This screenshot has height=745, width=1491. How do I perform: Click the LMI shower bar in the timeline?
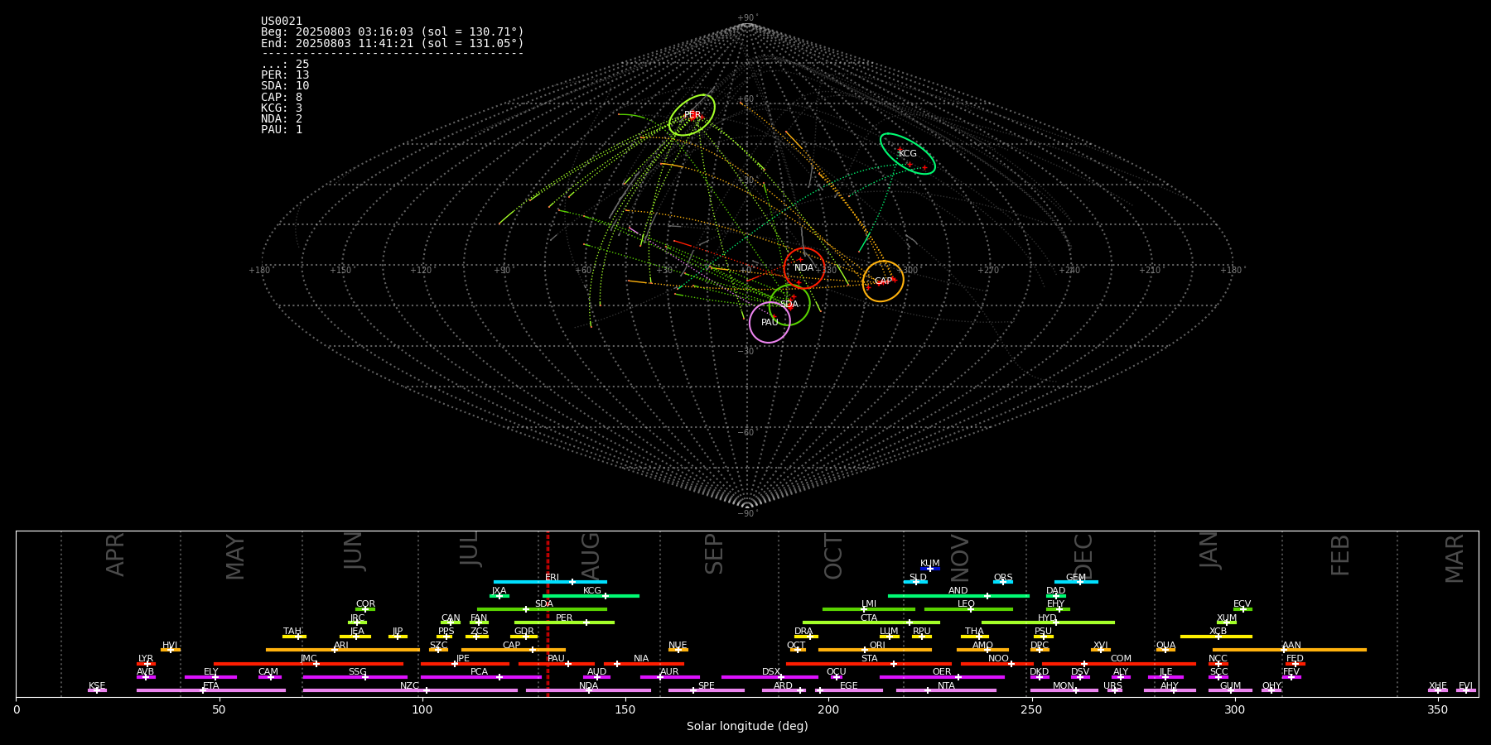[869, 608]
